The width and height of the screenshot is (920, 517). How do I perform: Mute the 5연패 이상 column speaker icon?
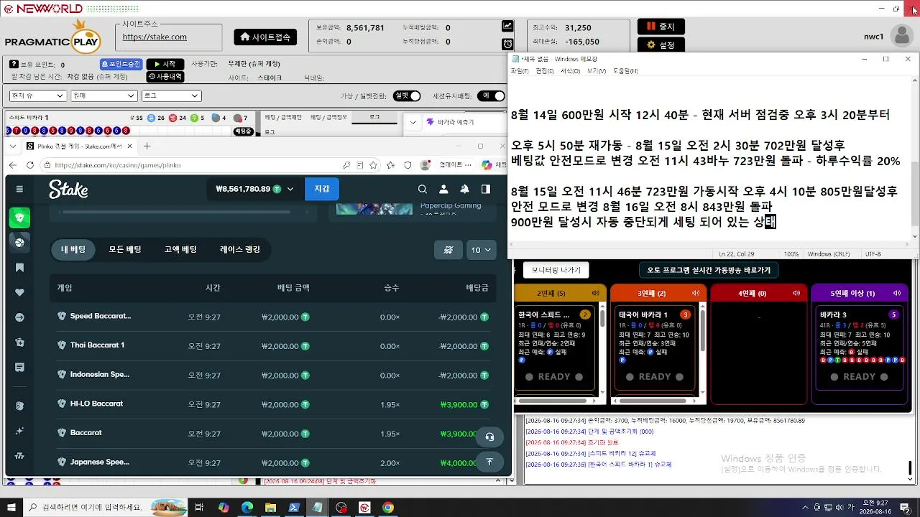(897, 293)
